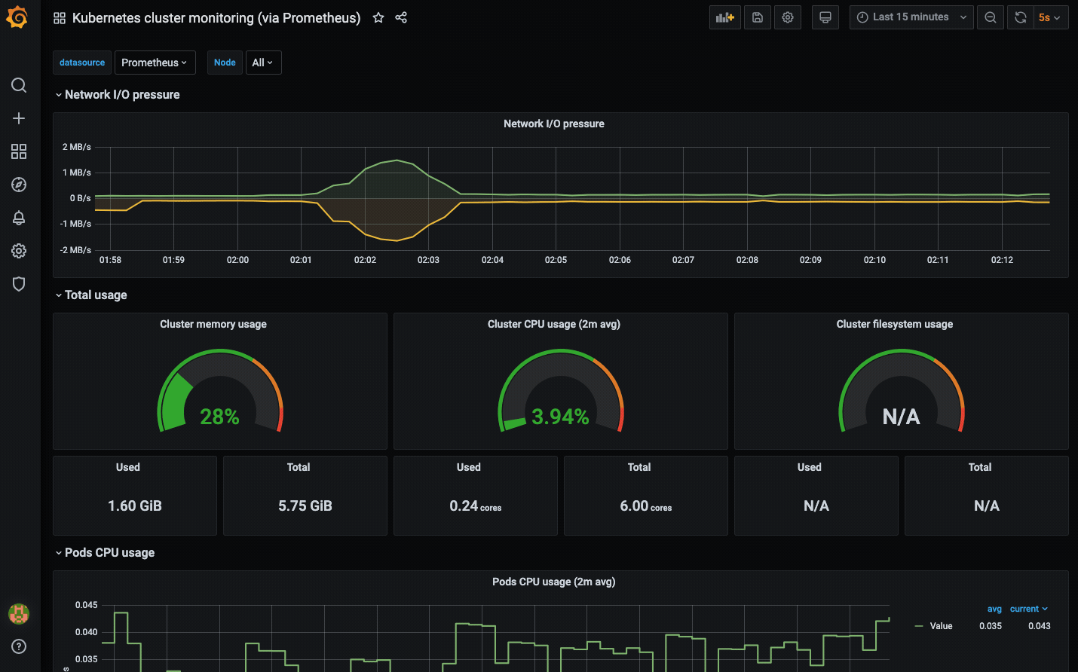Image resolution: width=1078 pixels, height=672 pixels.
Task: Open sidebar Configuration gear icon
Action: pos(19,251)
